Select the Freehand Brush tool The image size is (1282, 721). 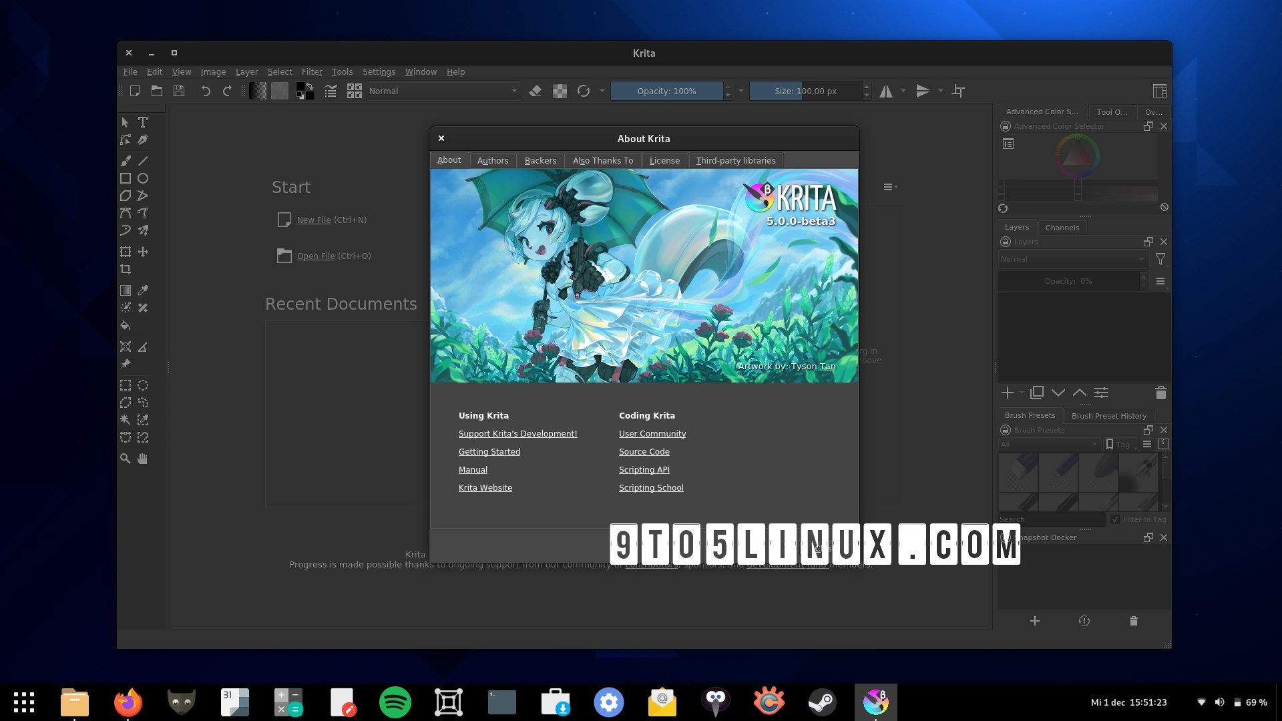coord(126,161)
